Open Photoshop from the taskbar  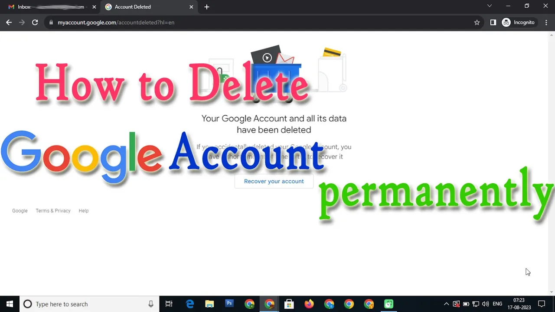point(229,304)
